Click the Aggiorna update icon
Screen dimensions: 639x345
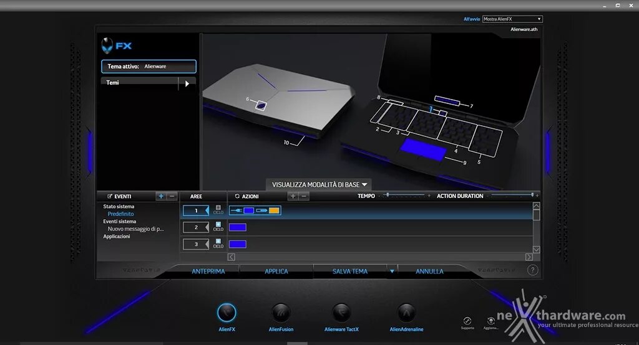tap(490, 321)
